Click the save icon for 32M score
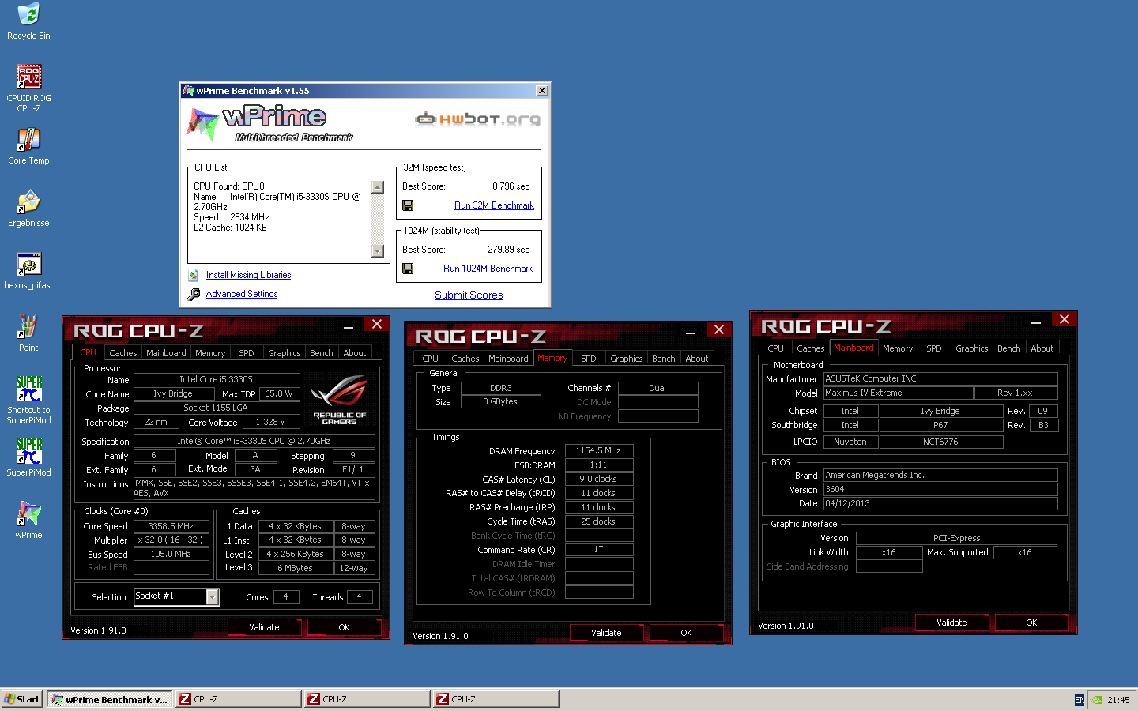 (x=408, y=205)
